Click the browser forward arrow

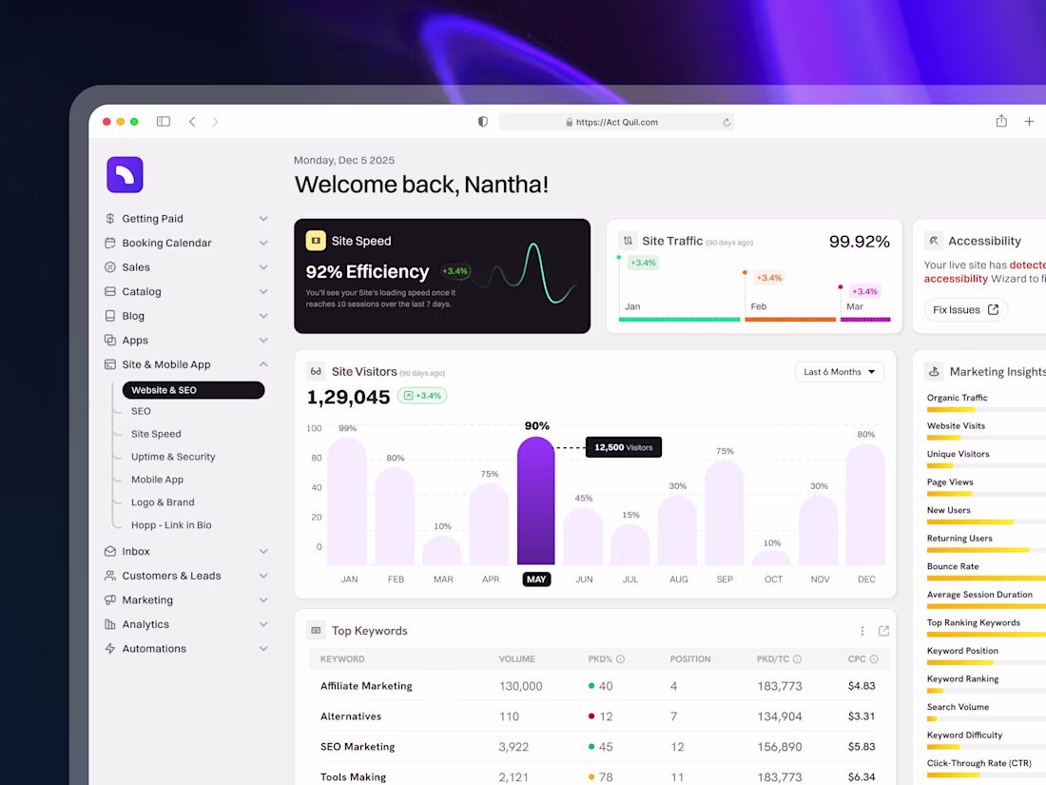point(215,122)
